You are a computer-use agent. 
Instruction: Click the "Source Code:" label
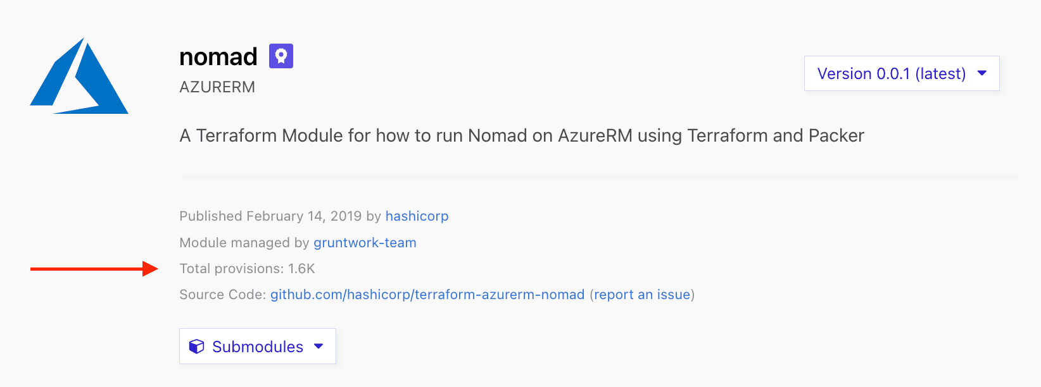pyautogui.click(x=222, y=295)
